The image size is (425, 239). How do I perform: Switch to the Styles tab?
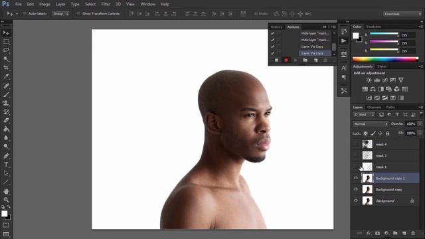(382, 66)
